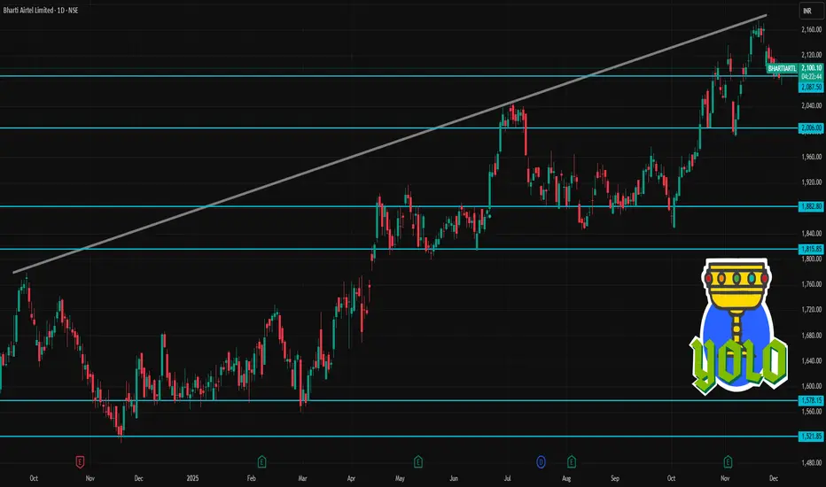
Task: Select the 2,087.50 horizontal line label
Action: (x=811, y=87)
